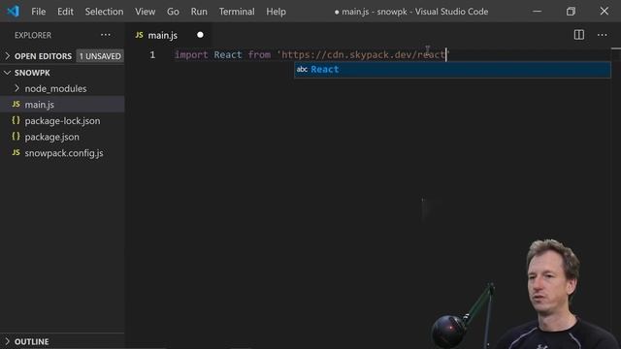Open Explorer more actions ellipsis

point(106,35)
